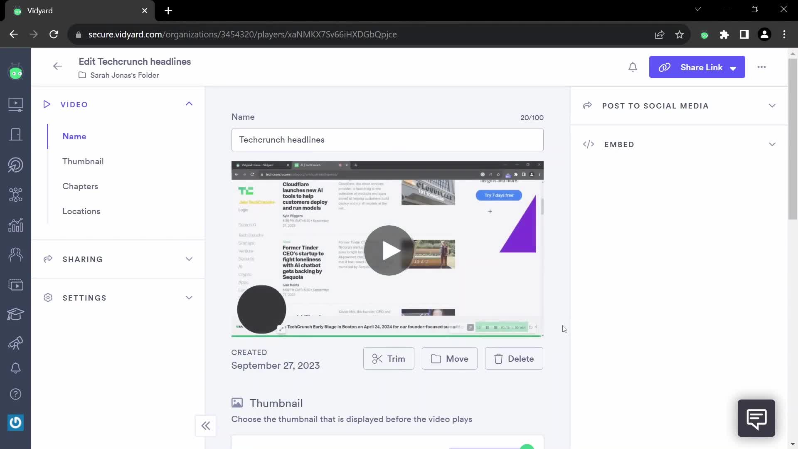Open the browser profile avatar
The image size is (798, 449).
coord(764,35)
